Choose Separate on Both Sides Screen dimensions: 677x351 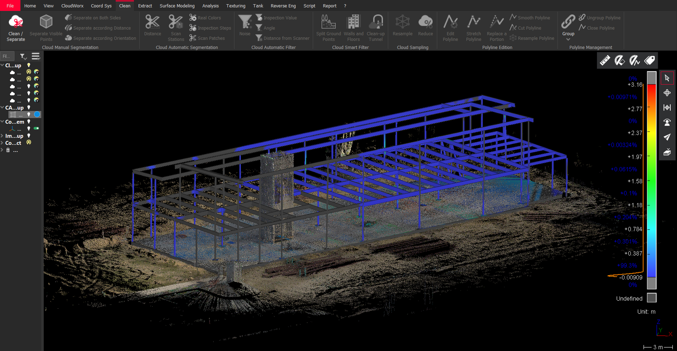(x=93, y=18)
